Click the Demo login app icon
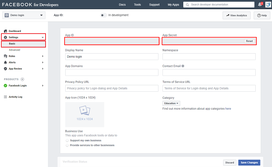 pyautogui.click(x=6, y=15)
